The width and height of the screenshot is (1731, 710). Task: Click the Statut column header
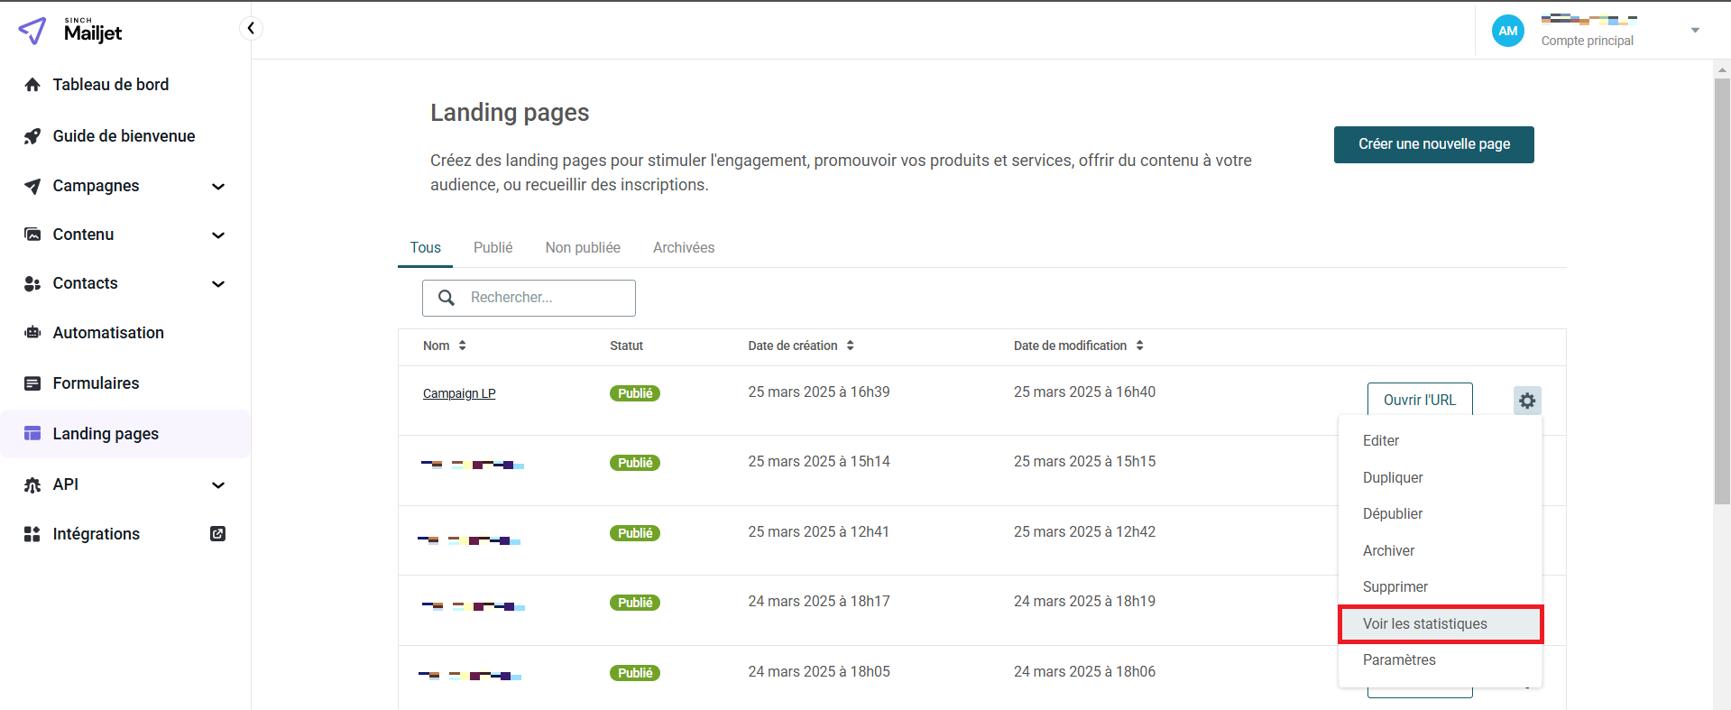click(626, 346)
